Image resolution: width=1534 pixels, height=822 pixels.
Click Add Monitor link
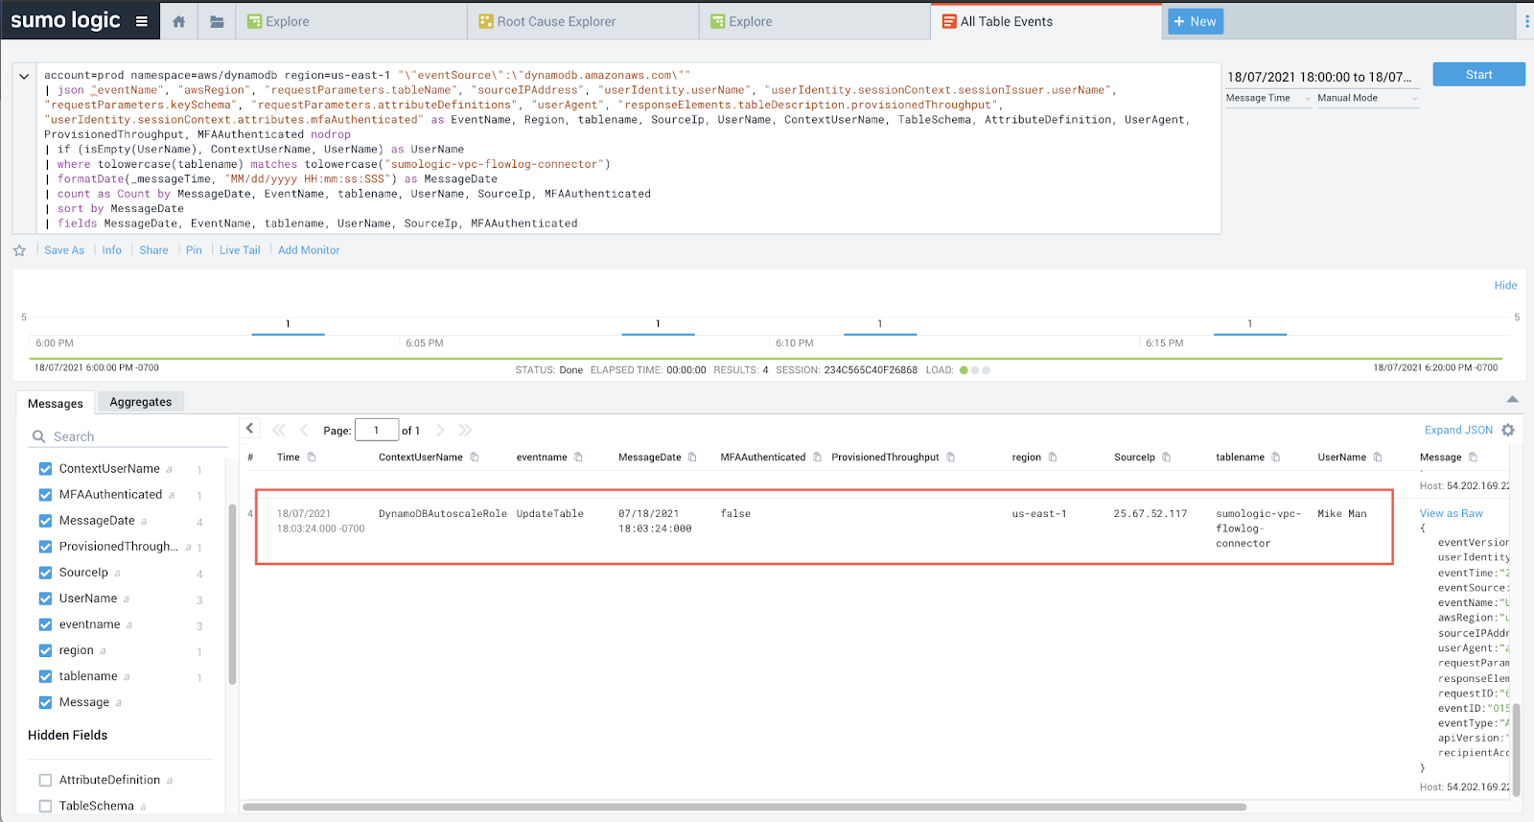(x=309, y=250)
